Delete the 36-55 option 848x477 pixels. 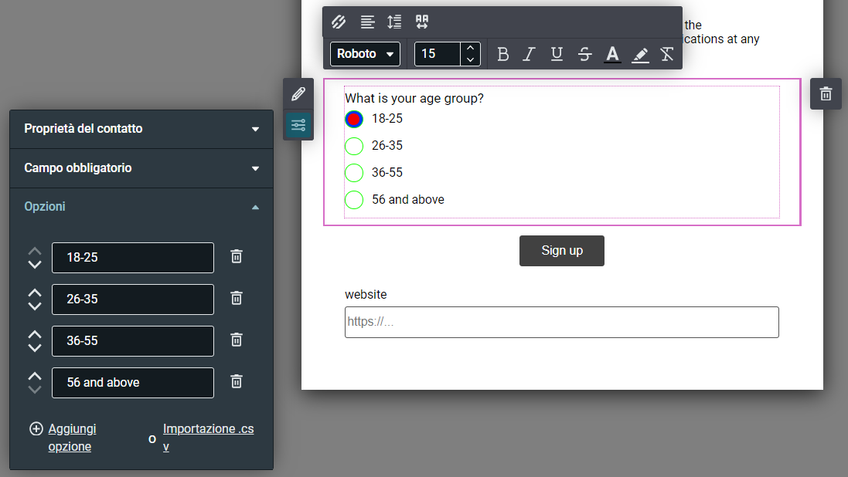pyautogui.click(x=237, y=340)
